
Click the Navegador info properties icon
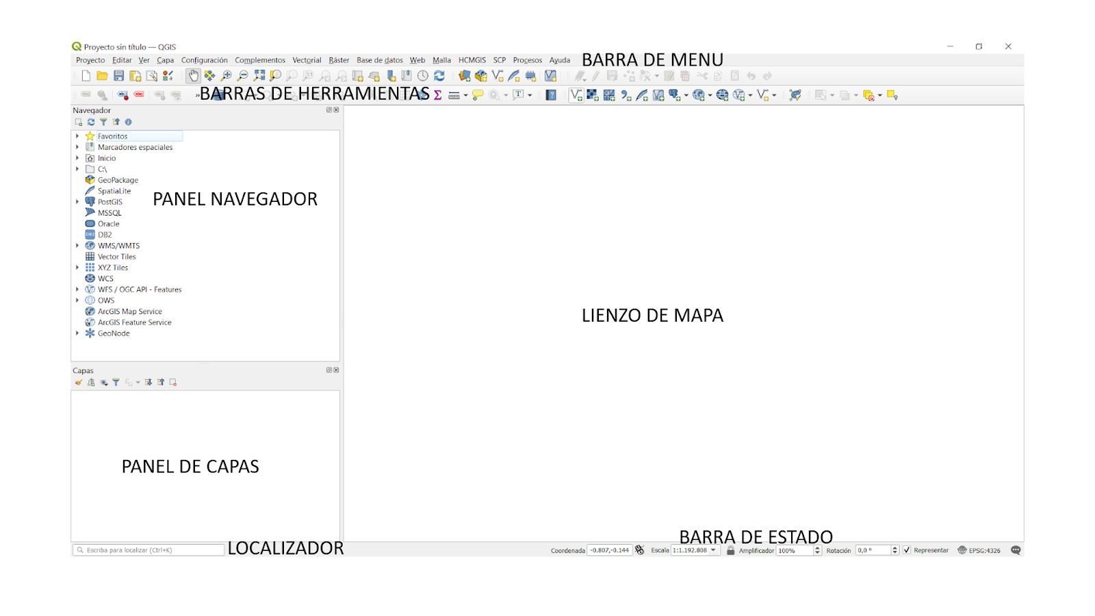point(128,122)
